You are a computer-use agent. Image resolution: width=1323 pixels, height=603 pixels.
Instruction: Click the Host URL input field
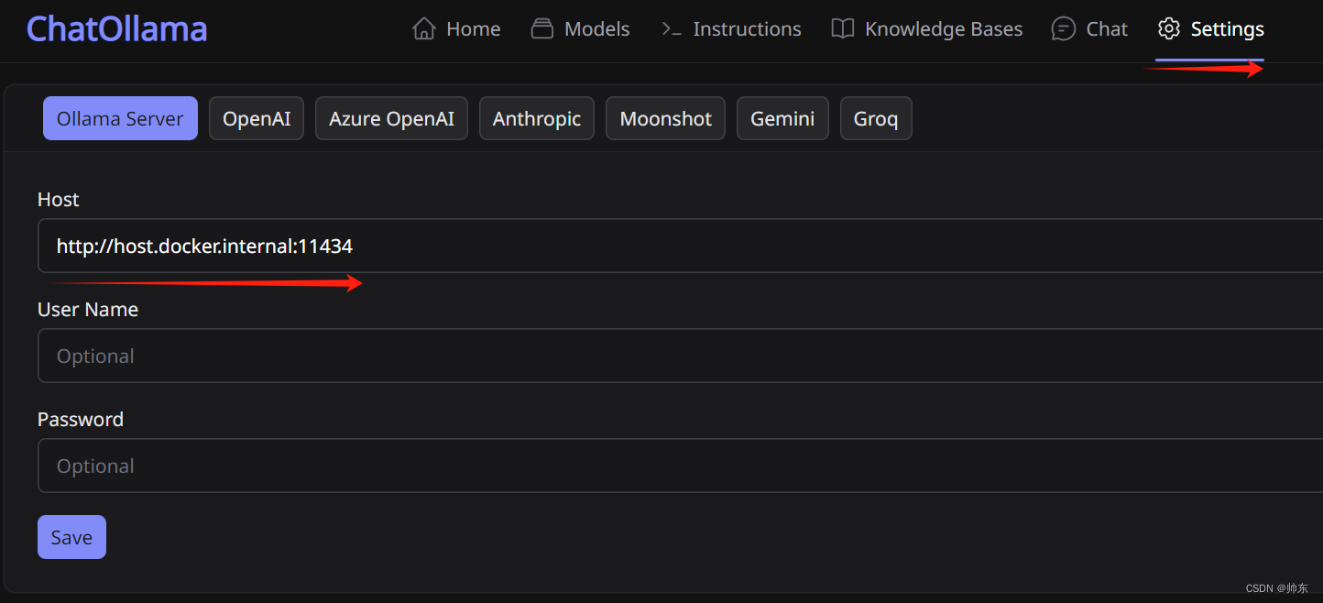680,246
